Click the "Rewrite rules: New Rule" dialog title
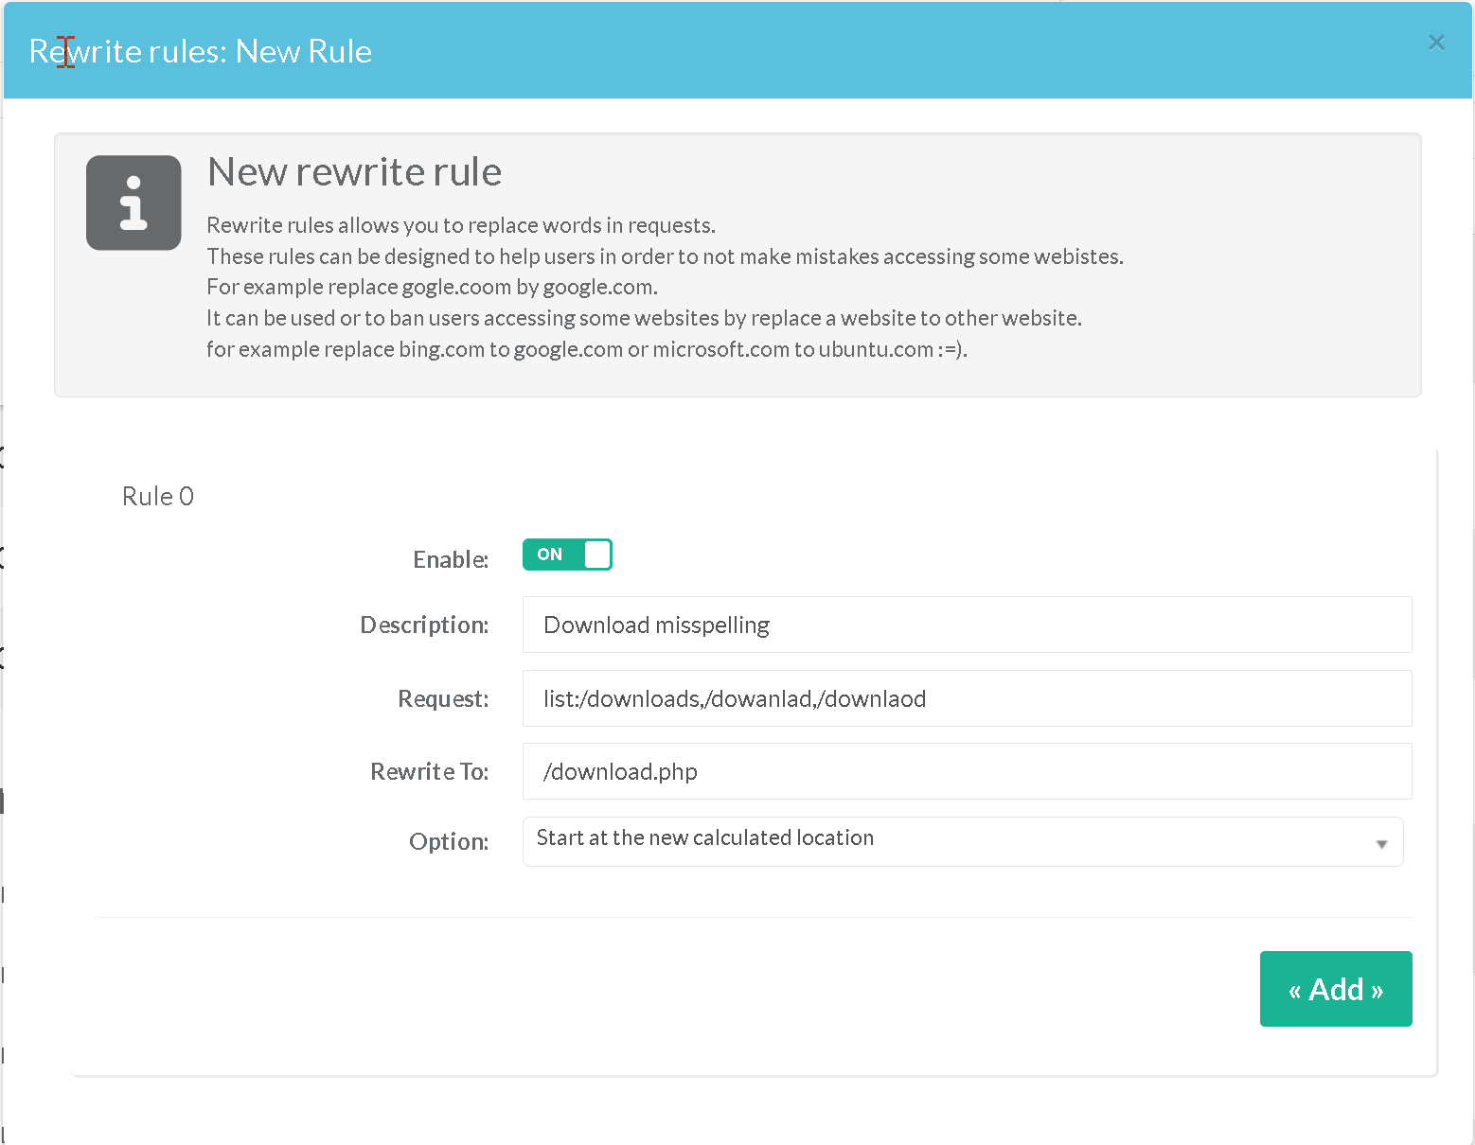Image resolution: width=1475 pixels, height=1145 pixels. pyautogui.click(x=201, y=51)
